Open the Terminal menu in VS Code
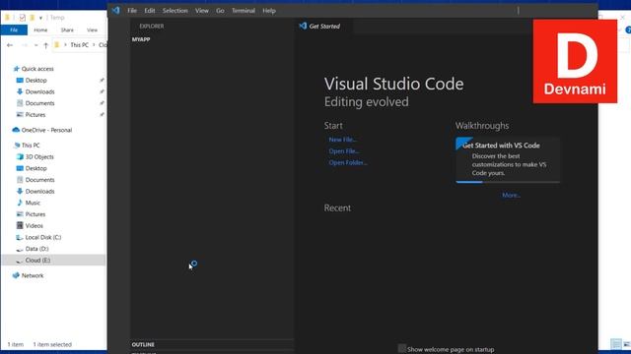This screenshot has width=631, height=354. (244, 11)
